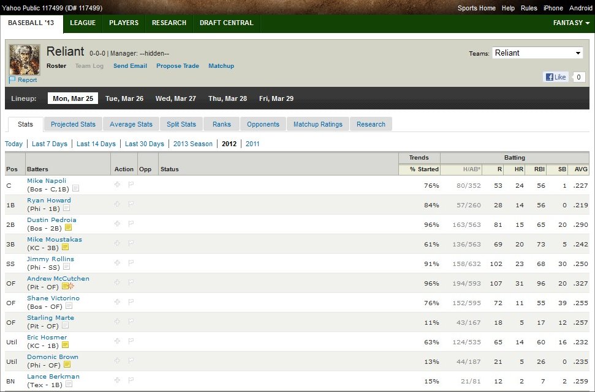This screenshot has height=392, width=595.
Task: Open the DRAFT CENTRAL menu
Action: pos(227,23)
